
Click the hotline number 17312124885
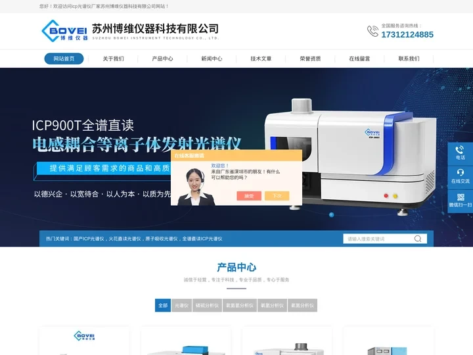click(407, 35)
